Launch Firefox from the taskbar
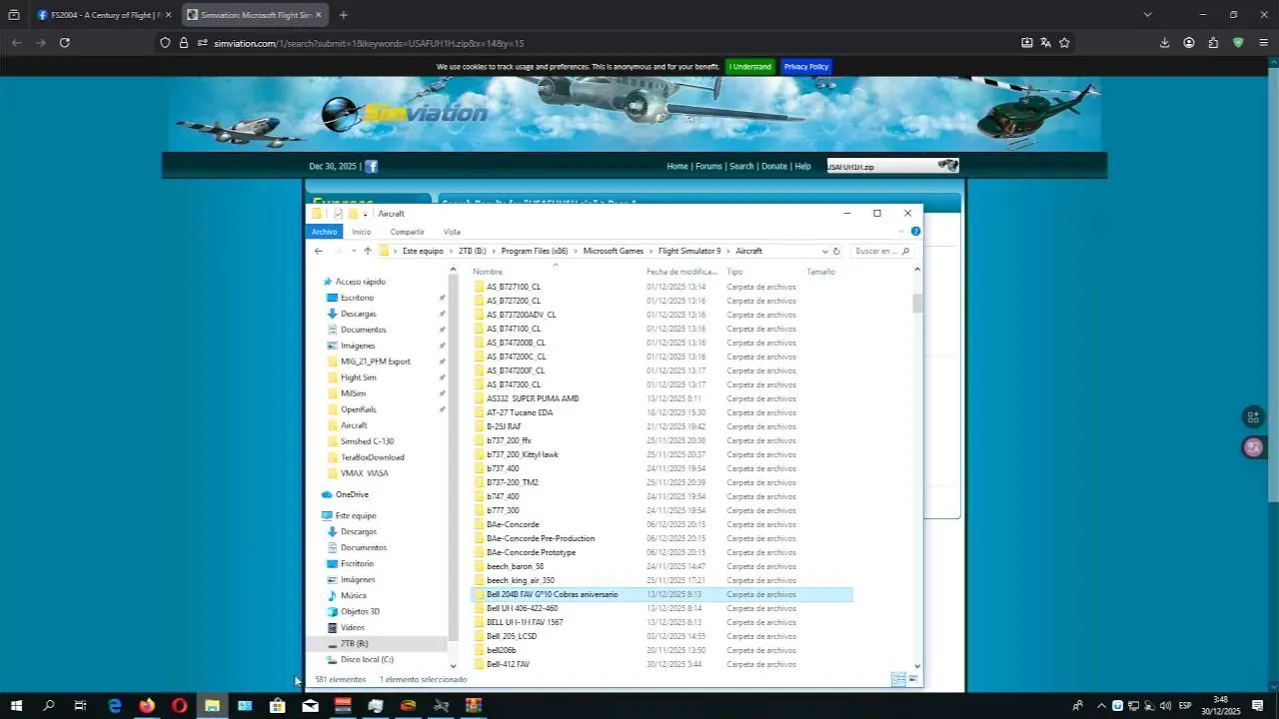 click(x=147, y=706)
